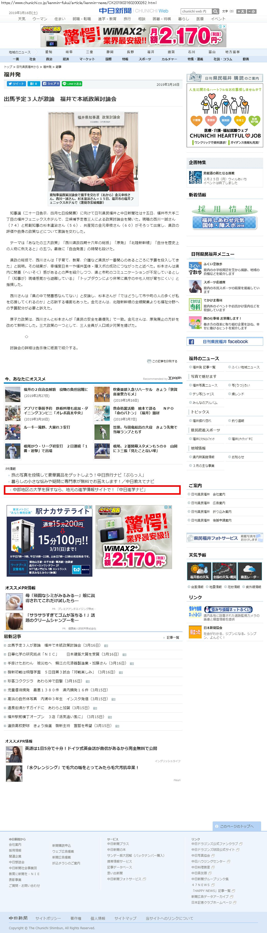Open recommended article ルーキー滝野、大暴れ３安打

pos(47,427)
